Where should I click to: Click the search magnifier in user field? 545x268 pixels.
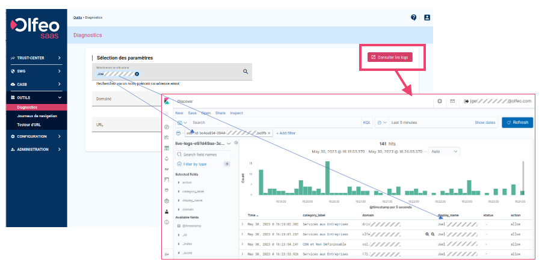(x=245, y=72)
